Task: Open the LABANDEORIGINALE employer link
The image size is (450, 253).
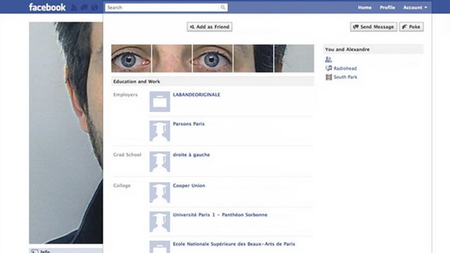Action: [197, 95]
